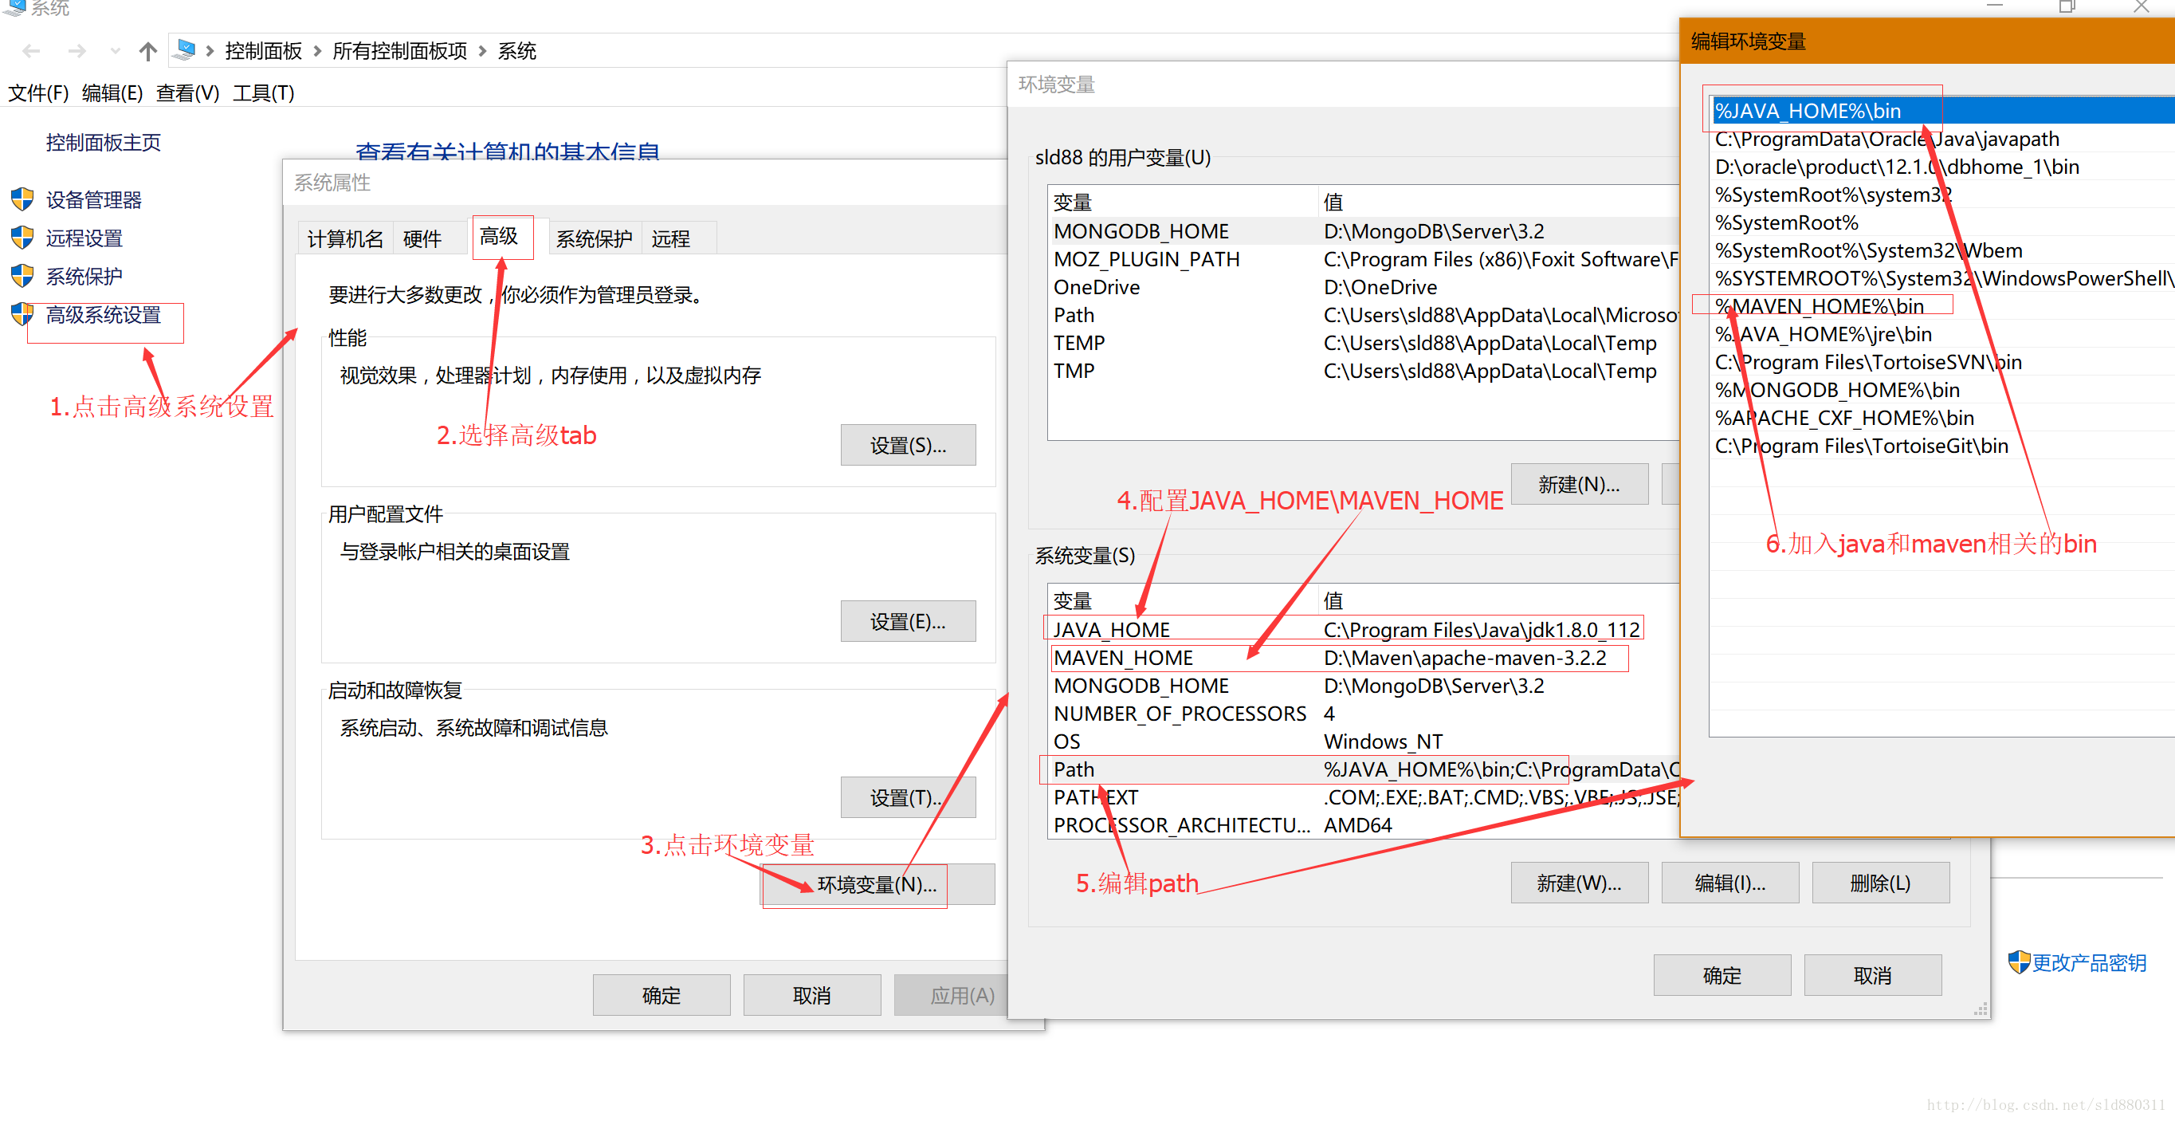Open the 工具(T) menu
This screenshot has width=2175, height=1121.
[264, 93]
